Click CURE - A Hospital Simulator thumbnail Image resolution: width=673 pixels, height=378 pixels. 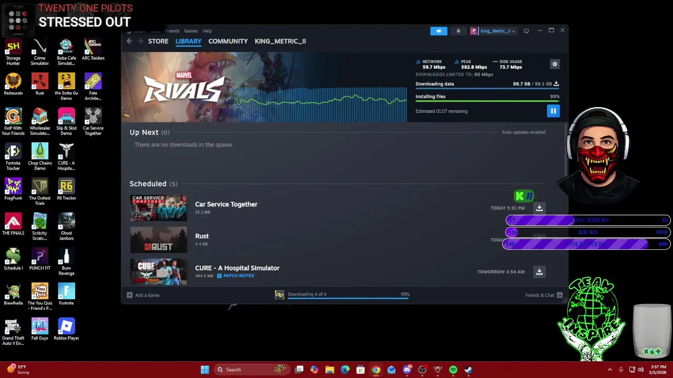158,272
